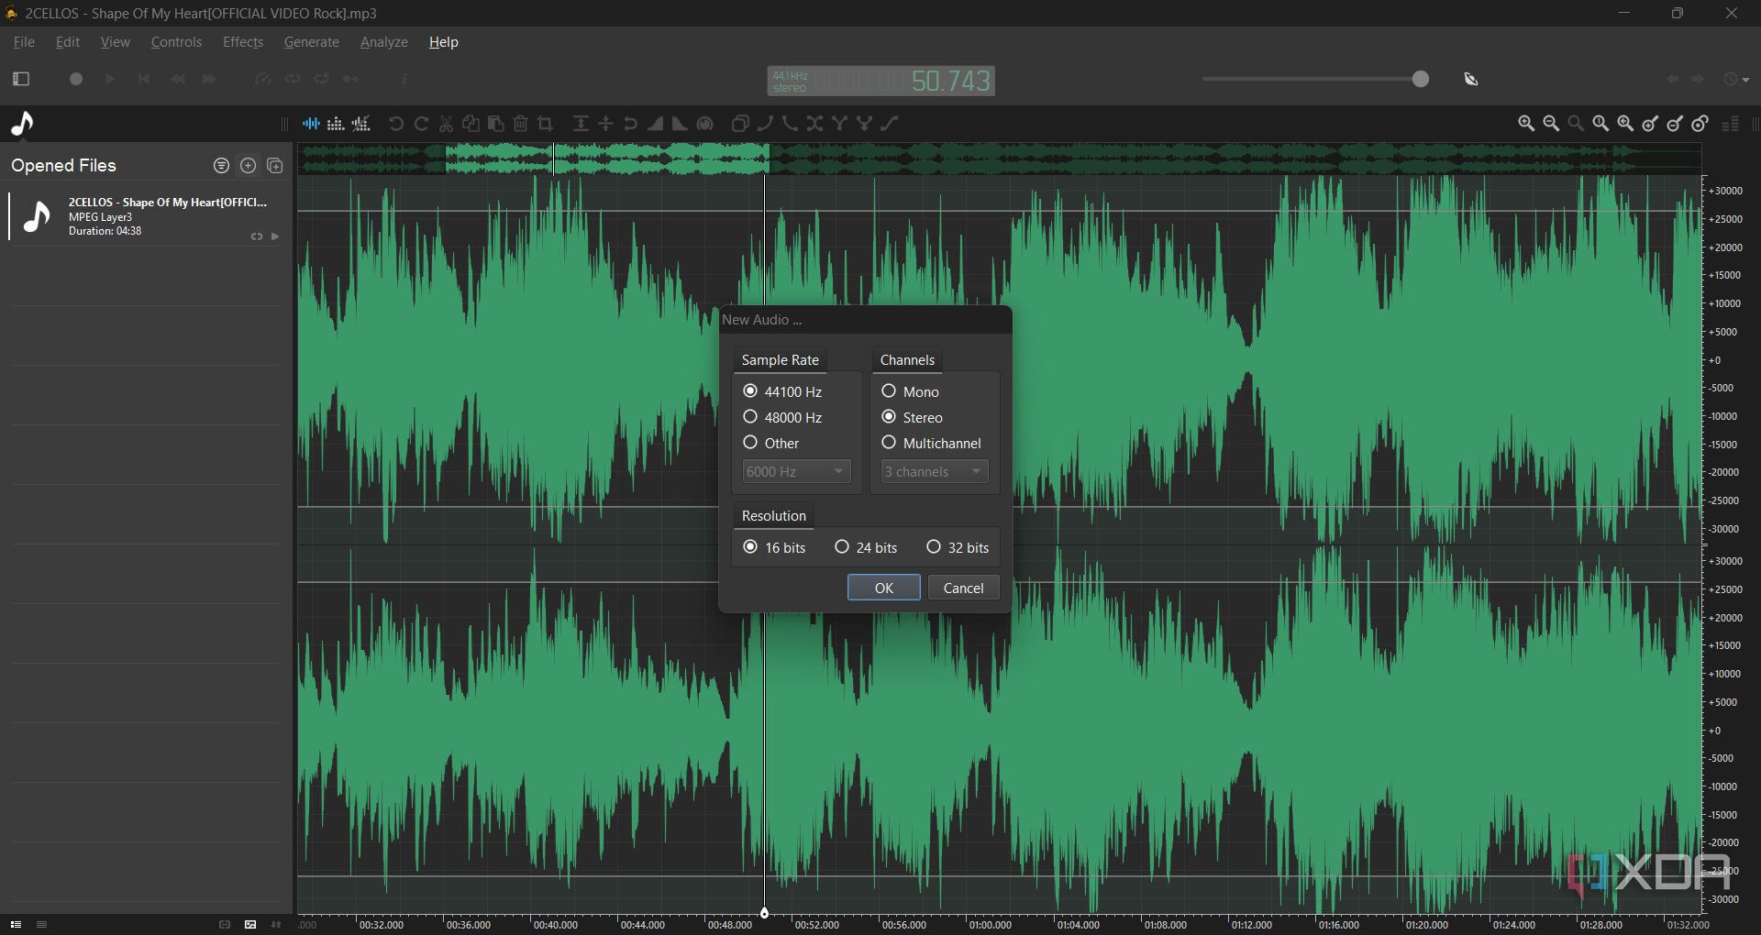Open the 6000 Hz dropdown

797,471
